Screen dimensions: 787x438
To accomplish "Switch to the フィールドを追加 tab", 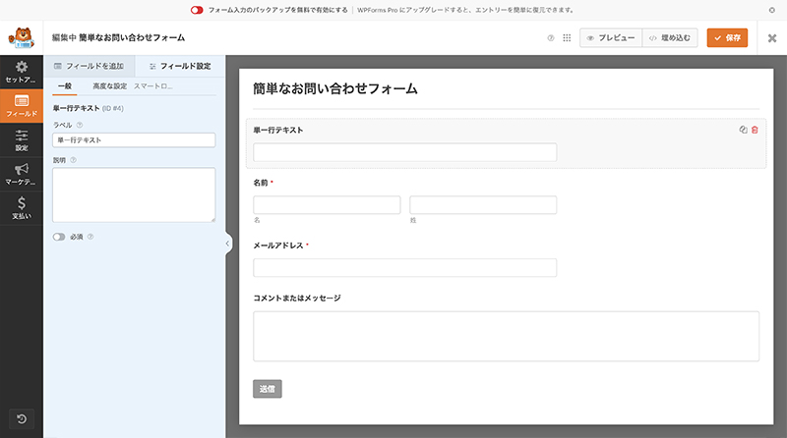I will (x=89, y=66).
